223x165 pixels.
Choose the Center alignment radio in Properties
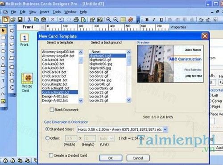tap(211, 101)
